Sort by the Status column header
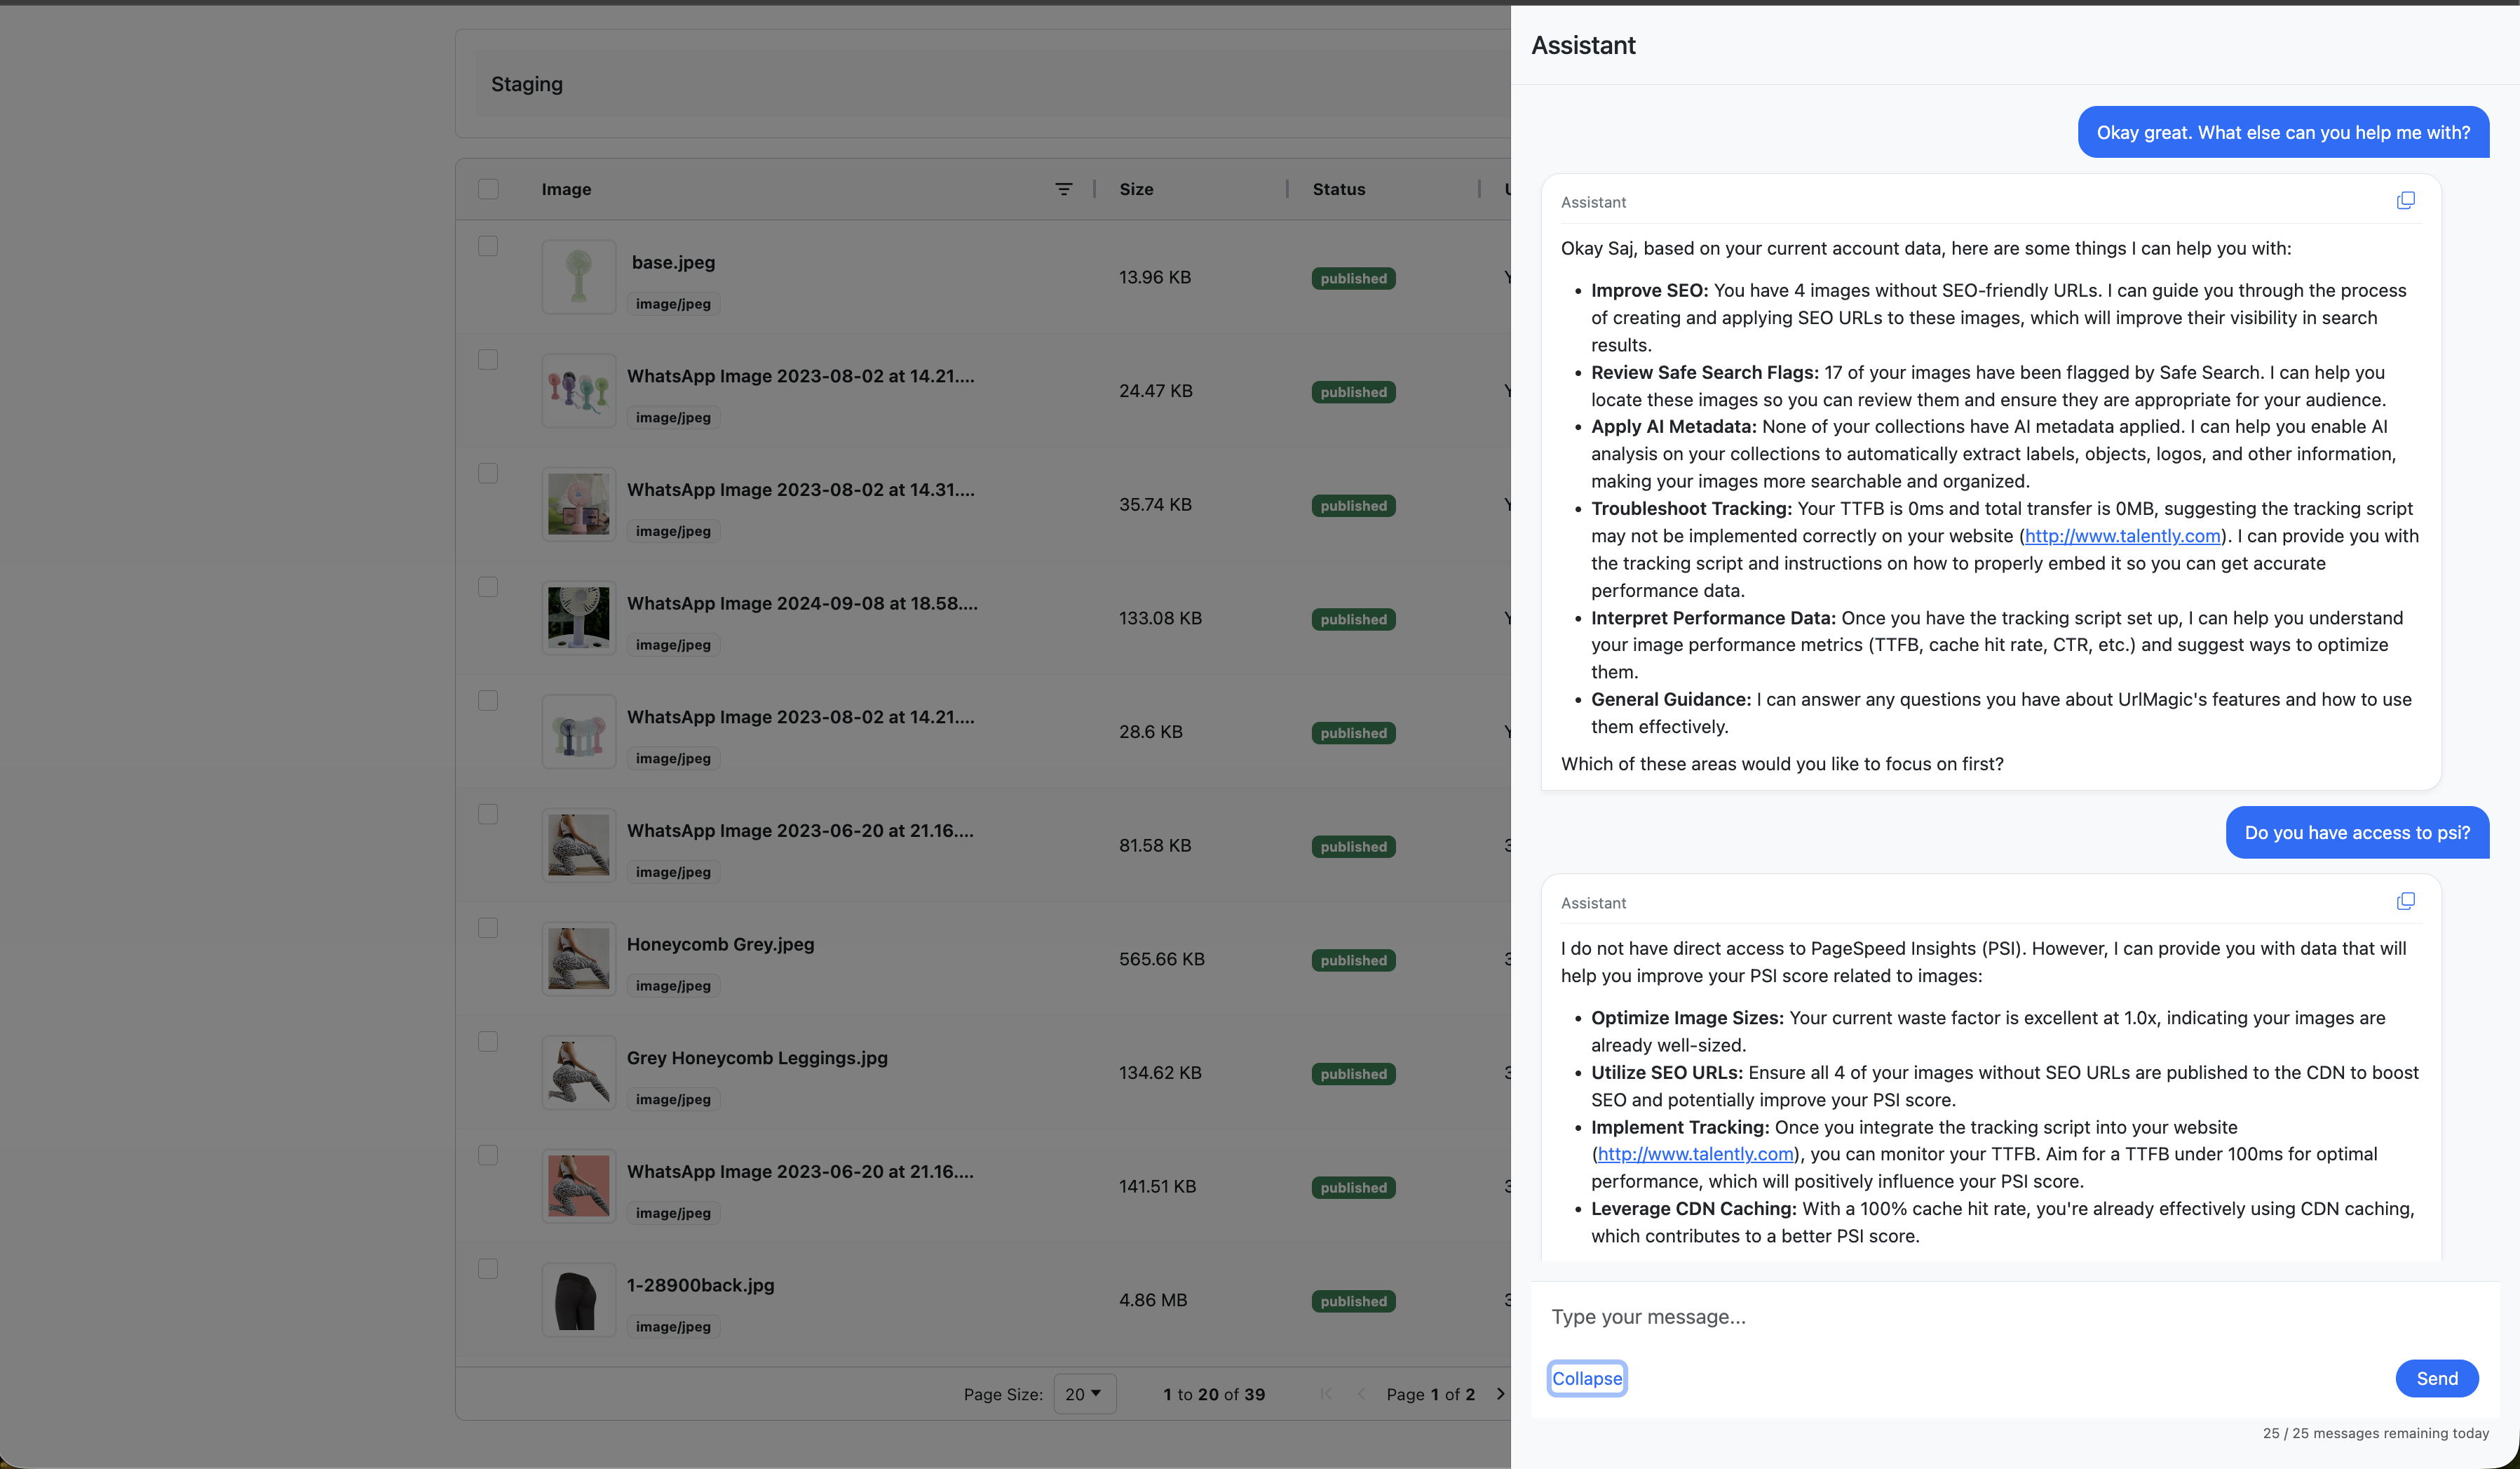This screenshot has width=2520, height=1469. pyautogui.click(x=1338, y=189)
